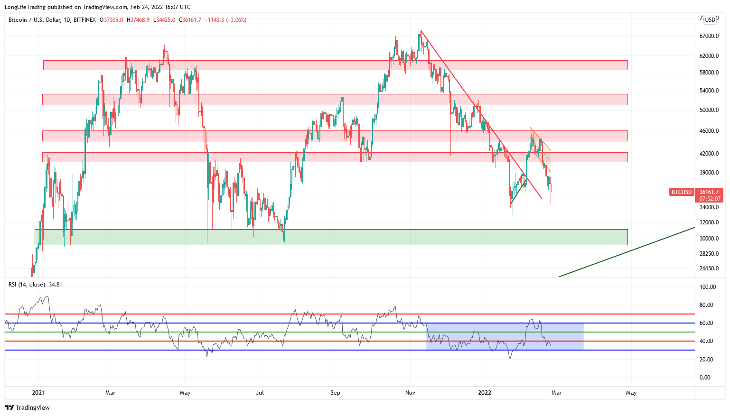Viewport: 730px width, 416px height.
Task: Select the red RSI line at 40
Action: (350, 341)
